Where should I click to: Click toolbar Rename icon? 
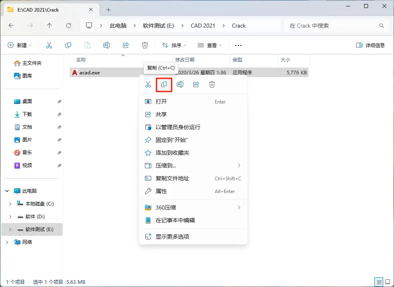tap(107, 45)
